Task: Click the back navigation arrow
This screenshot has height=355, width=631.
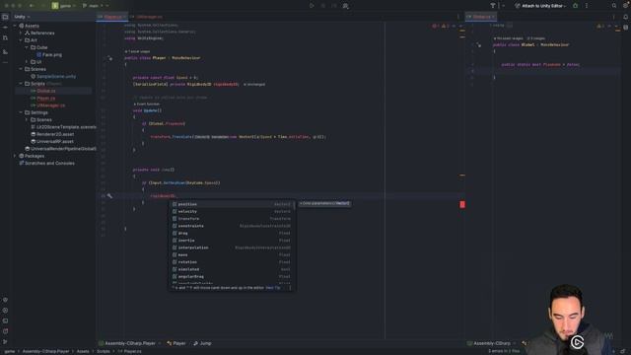Action: (32, 6)
